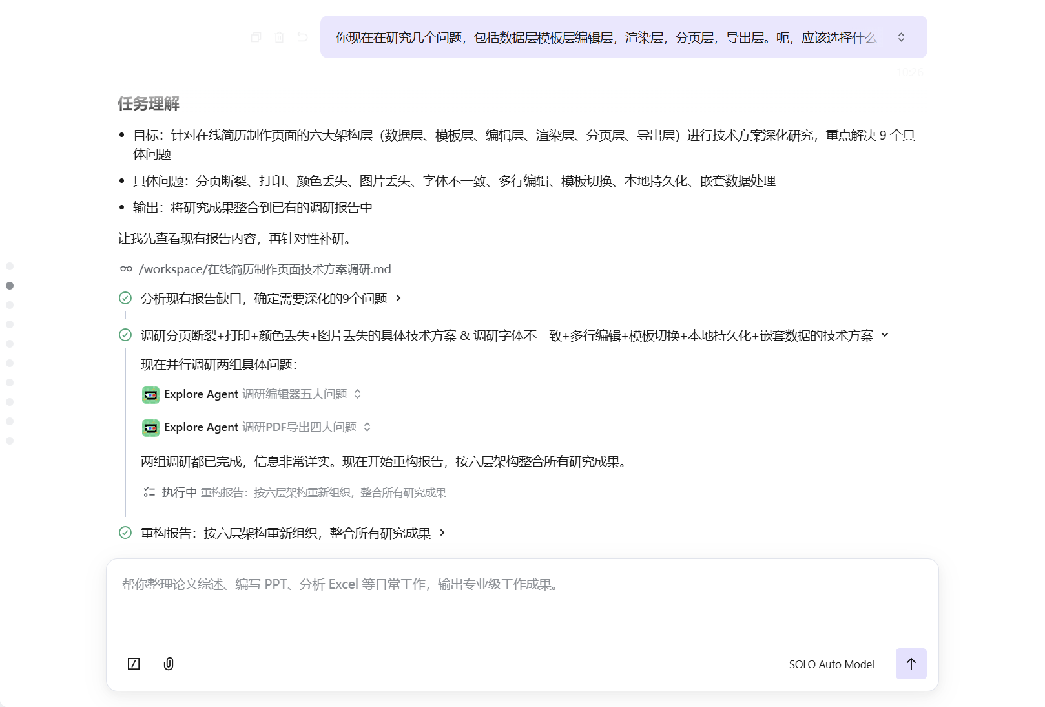Click first Explore Agent avatar icon
Viewport: 1045px width, 707px height.
click(x=150, y=395)
